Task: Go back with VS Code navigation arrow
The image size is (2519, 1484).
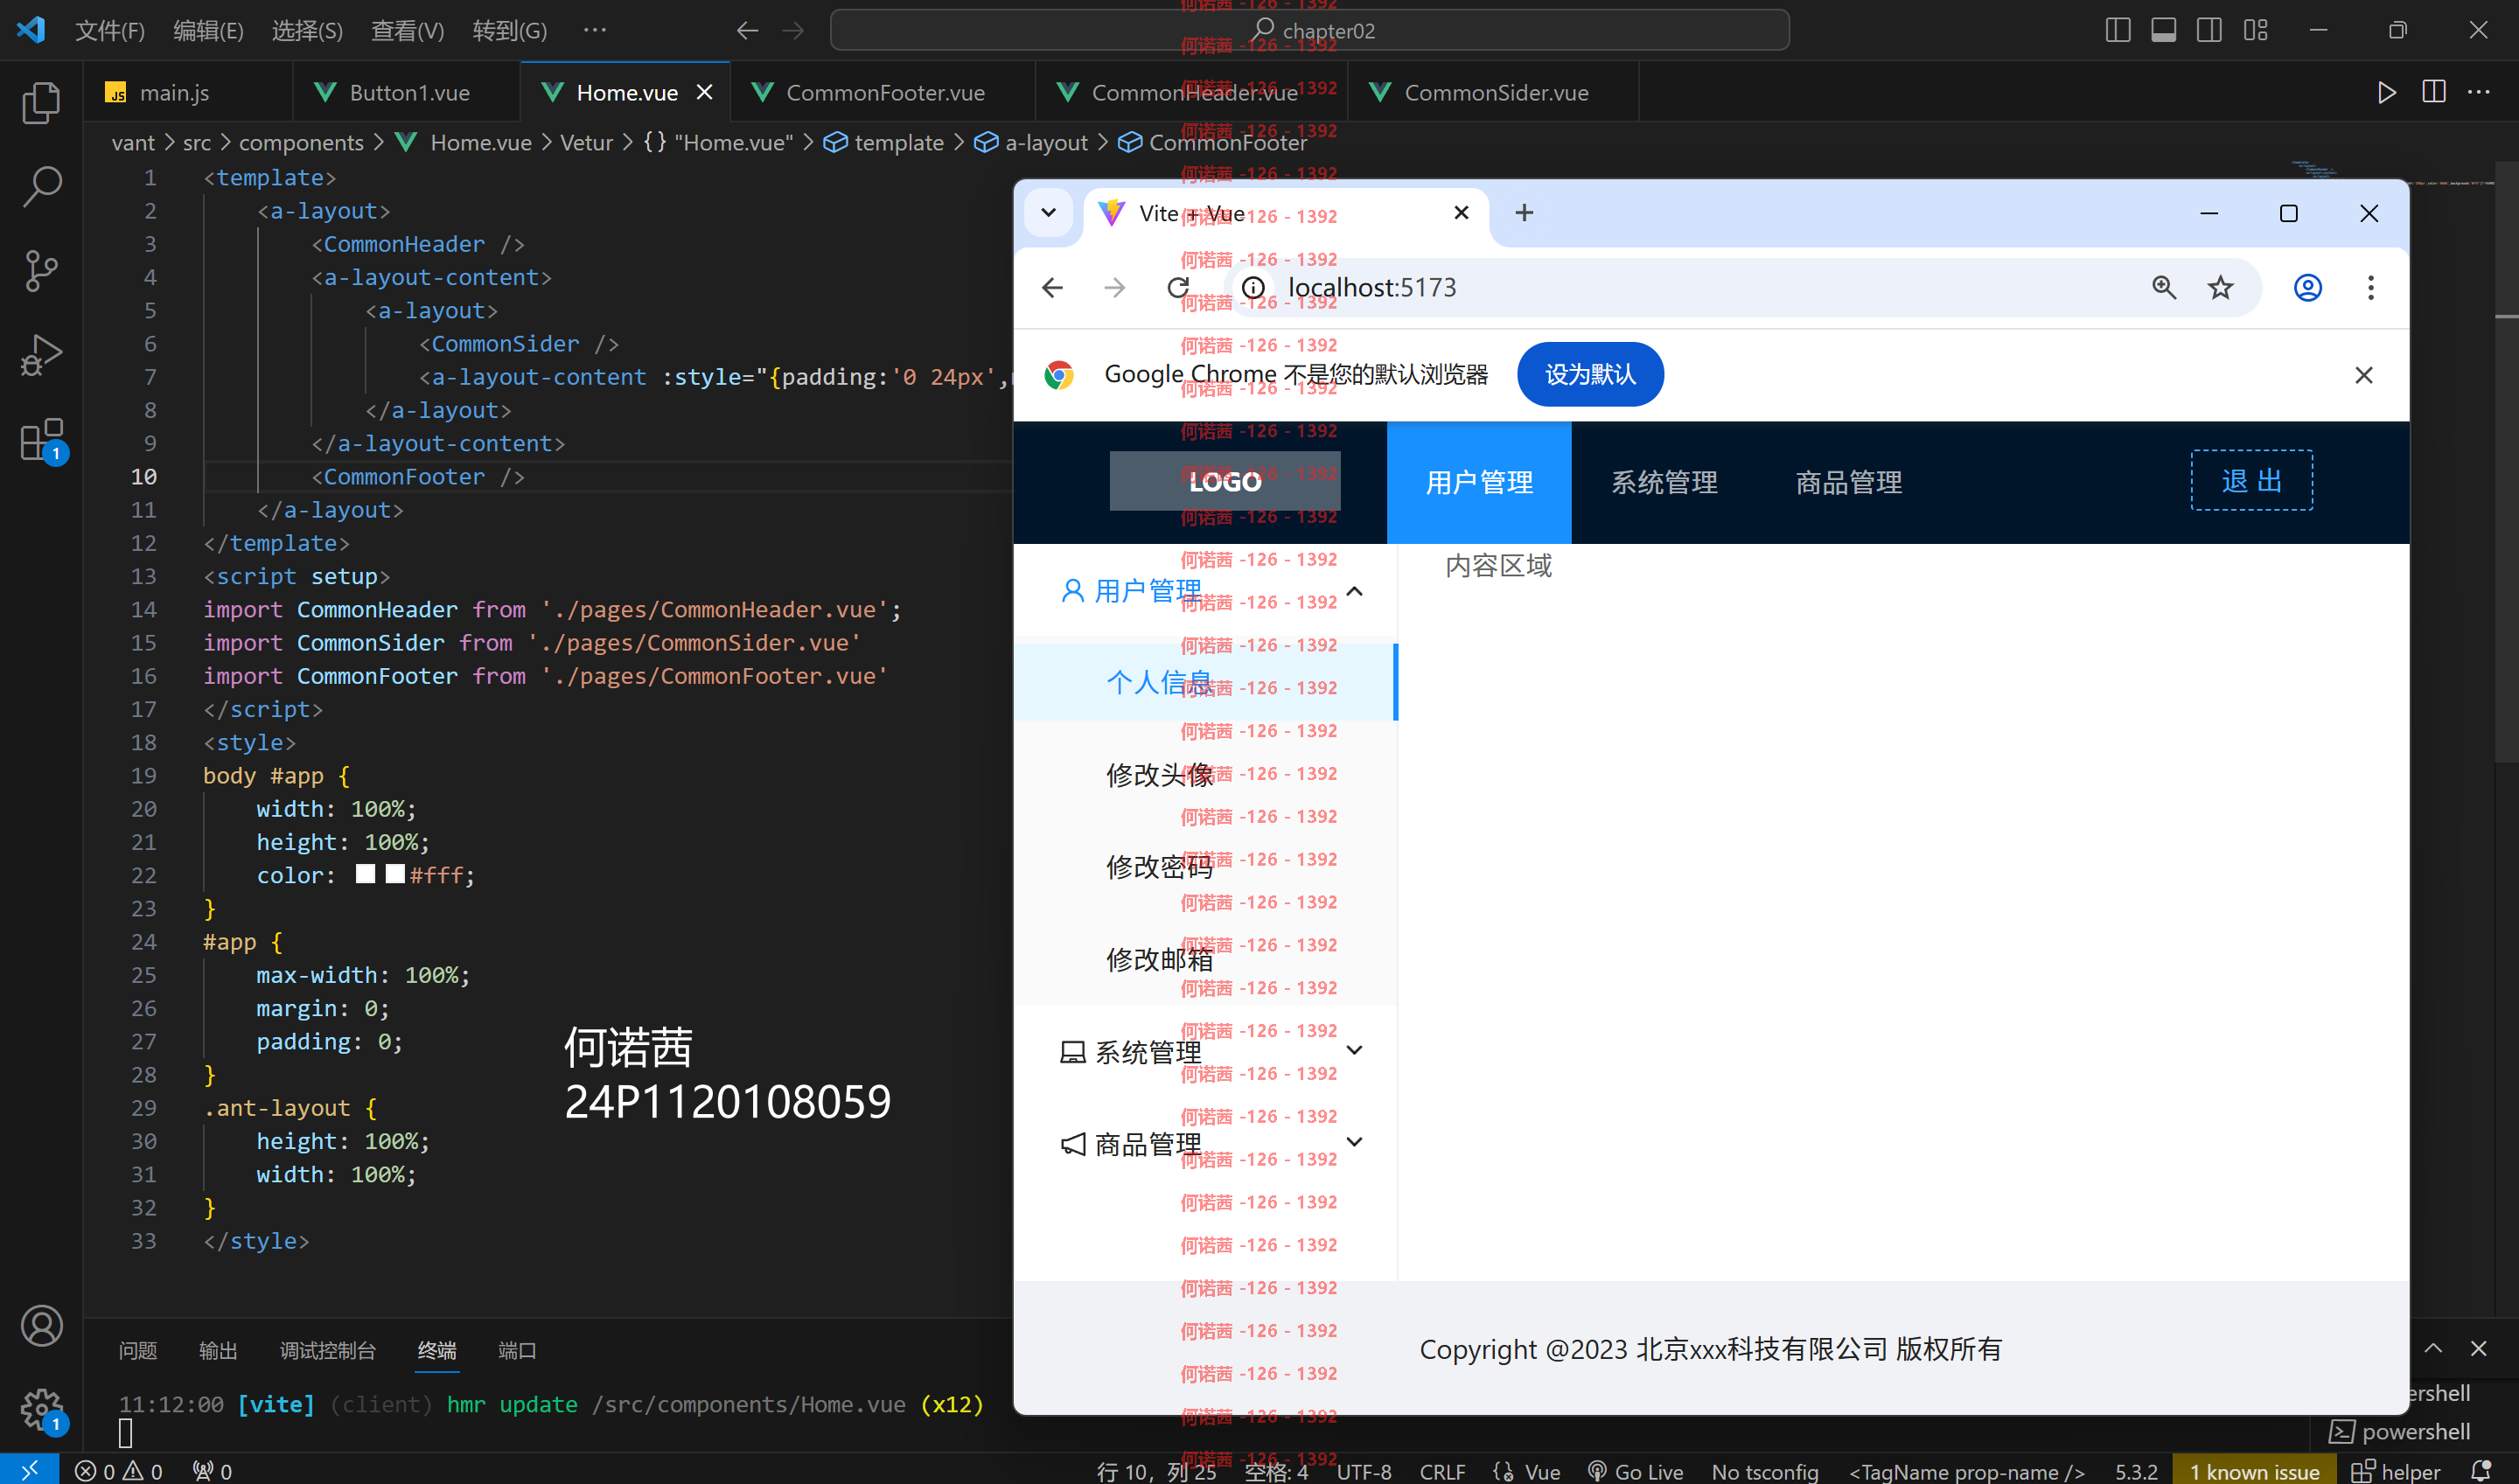Action: point(747,31)
